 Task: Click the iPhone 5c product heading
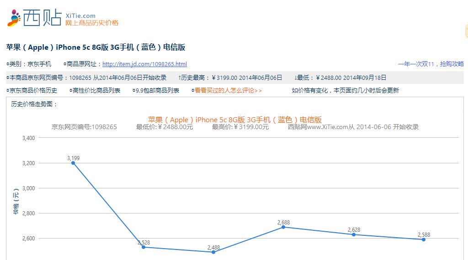click(96, 47)
